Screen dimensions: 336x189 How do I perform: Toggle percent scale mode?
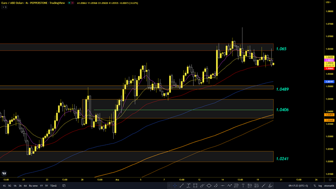(314, 186)
